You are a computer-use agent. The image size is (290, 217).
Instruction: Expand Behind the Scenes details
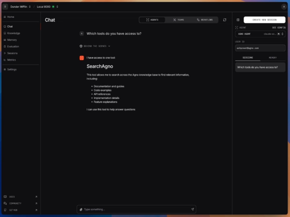(x=95, y=46)
